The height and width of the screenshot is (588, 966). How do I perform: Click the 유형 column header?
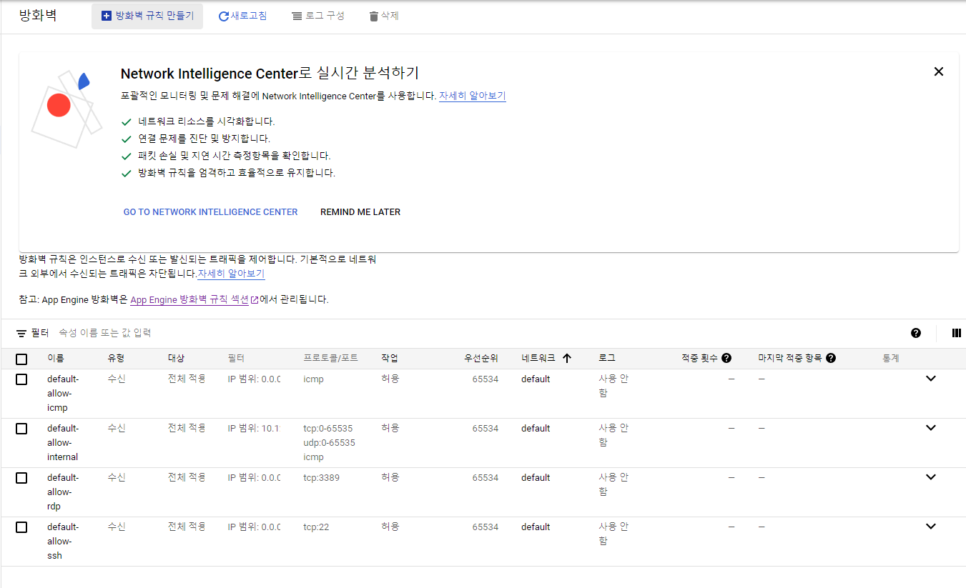click(x=116, y=359)
